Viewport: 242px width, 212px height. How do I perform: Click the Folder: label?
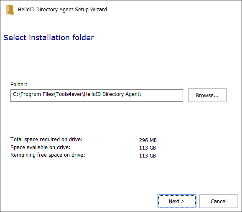coord(19,85)
